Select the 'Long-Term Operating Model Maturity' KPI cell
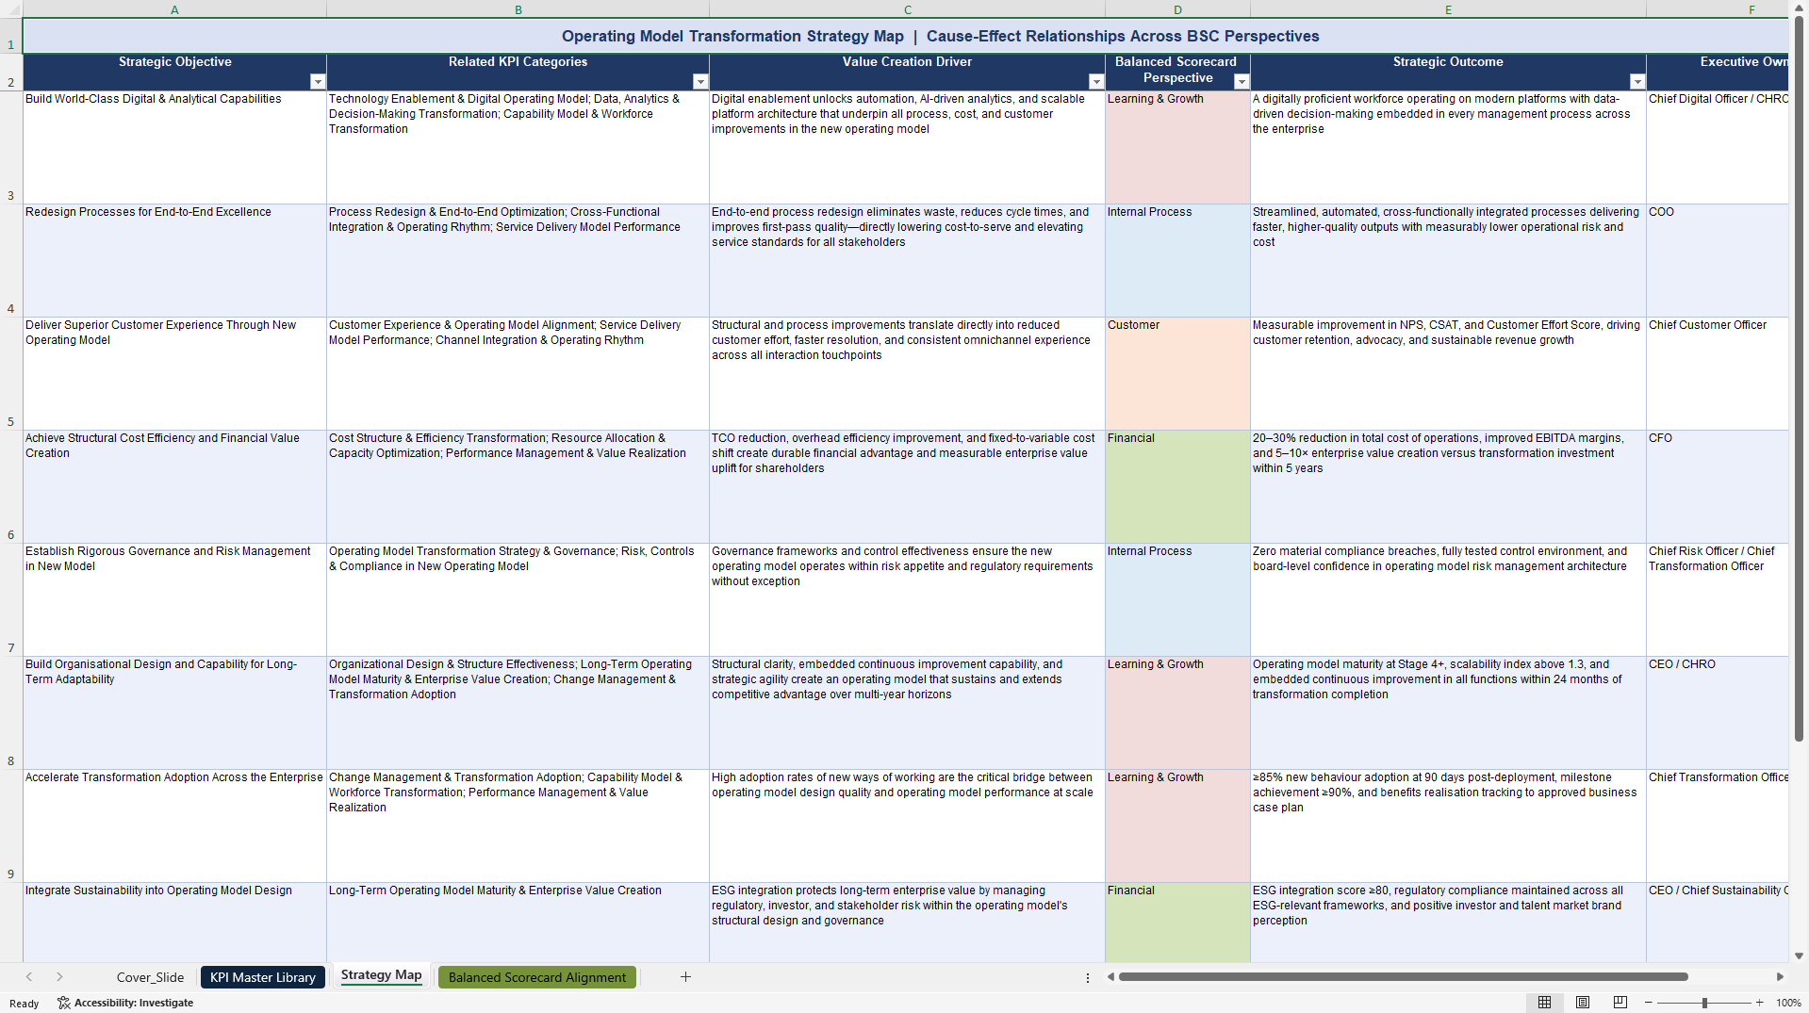The height and width of the screenshot is (1013, 1809). [518, 923]
